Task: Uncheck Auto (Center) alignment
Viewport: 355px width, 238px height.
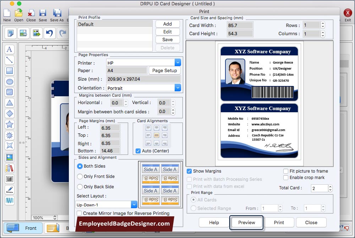Action: point(138,151)
